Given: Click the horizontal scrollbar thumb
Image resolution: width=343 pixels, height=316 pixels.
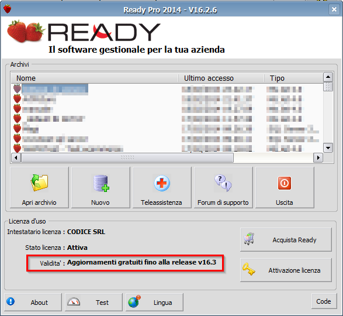Looking at the screenshot, I should [127, 157].
